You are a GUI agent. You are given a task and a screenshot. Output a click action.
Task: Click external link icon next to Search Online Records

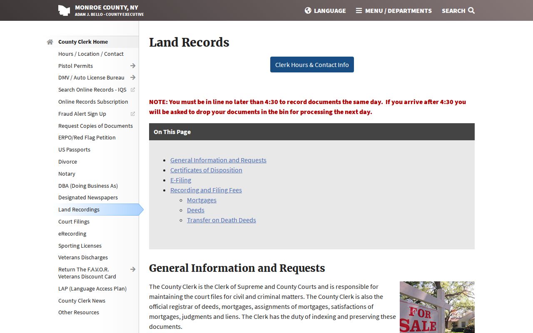[x=133, y=89]
